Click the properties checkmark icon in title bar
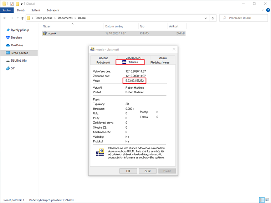 tap(12, 4)
